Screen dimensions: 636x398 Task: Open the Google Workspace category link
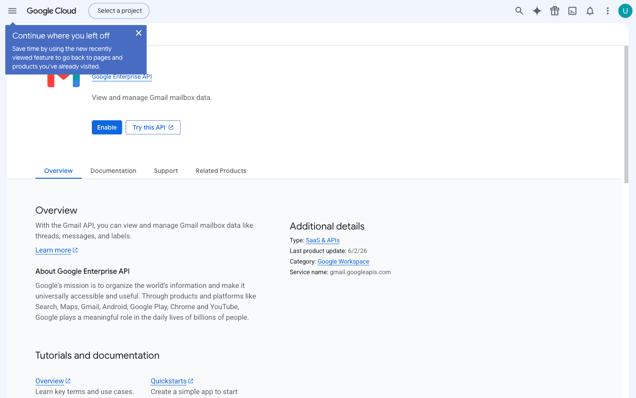344,261
